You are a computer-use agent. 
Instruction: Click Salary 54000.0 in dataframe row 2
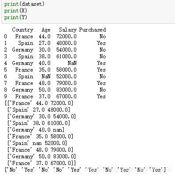pos(66,50)
